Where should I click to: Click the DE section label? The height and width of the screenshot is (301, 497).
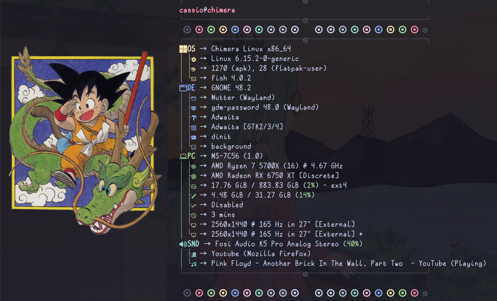tap(191, 88)
